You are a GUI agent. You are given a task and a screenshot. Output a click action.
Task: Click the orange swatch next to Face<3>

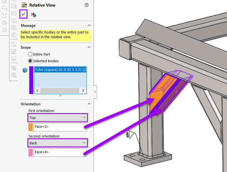[30, 127]
